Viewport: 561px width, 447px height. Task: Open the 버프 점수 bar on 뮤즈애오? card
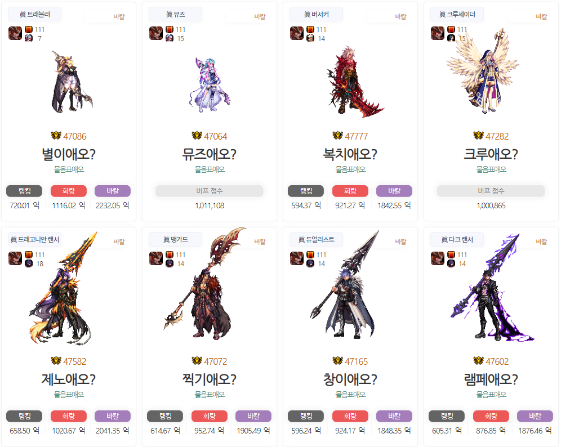[x=210, y=191]
